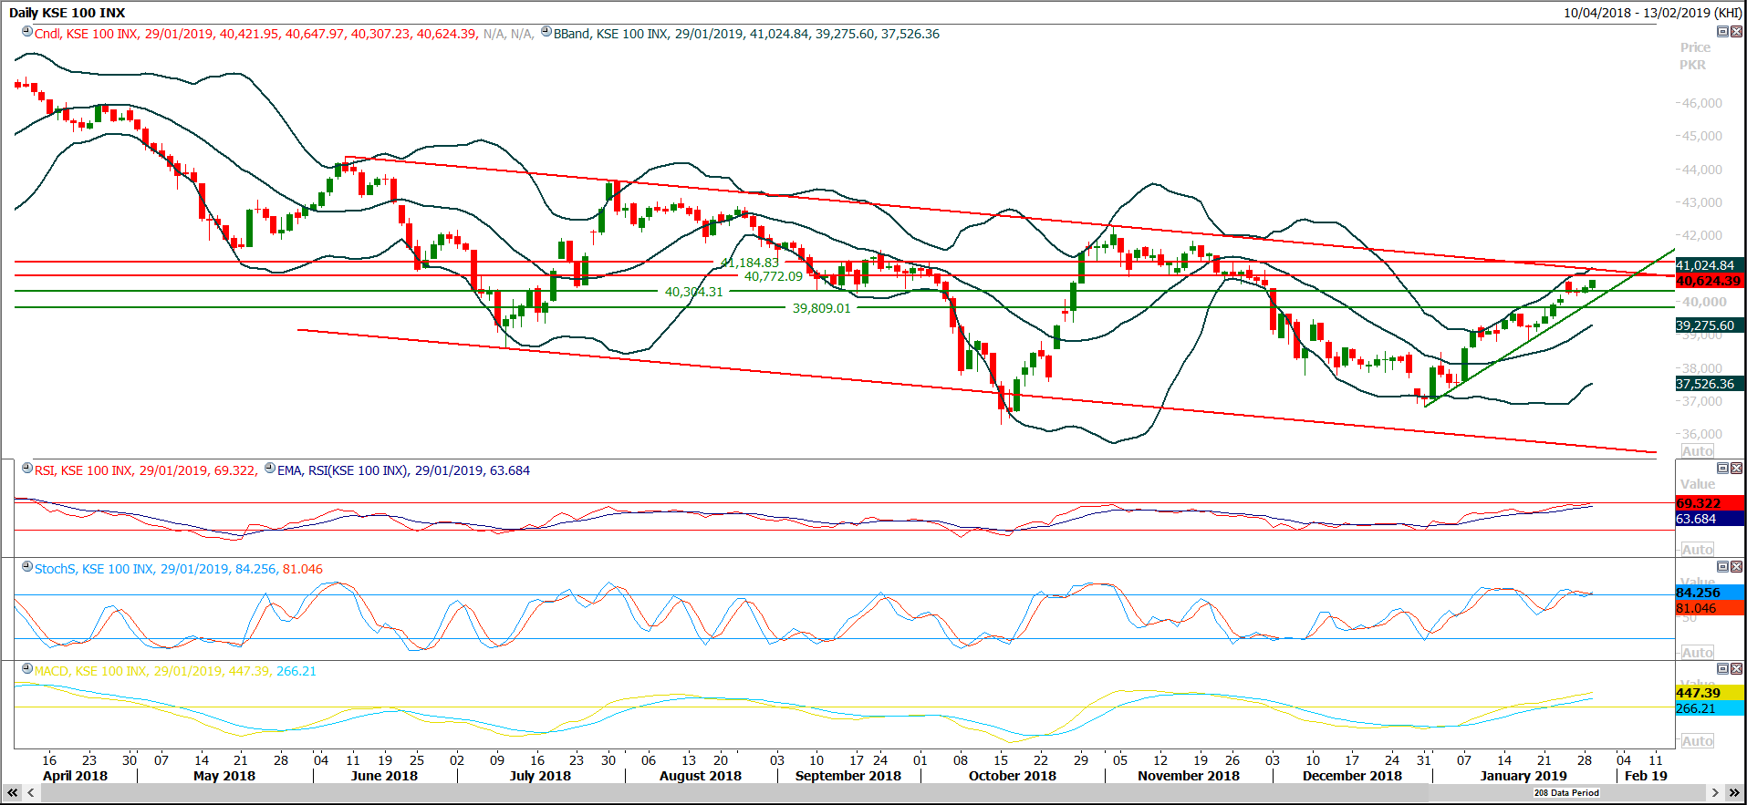
Task: Click the December 2018 month label
Action: tap(1352, 776)
